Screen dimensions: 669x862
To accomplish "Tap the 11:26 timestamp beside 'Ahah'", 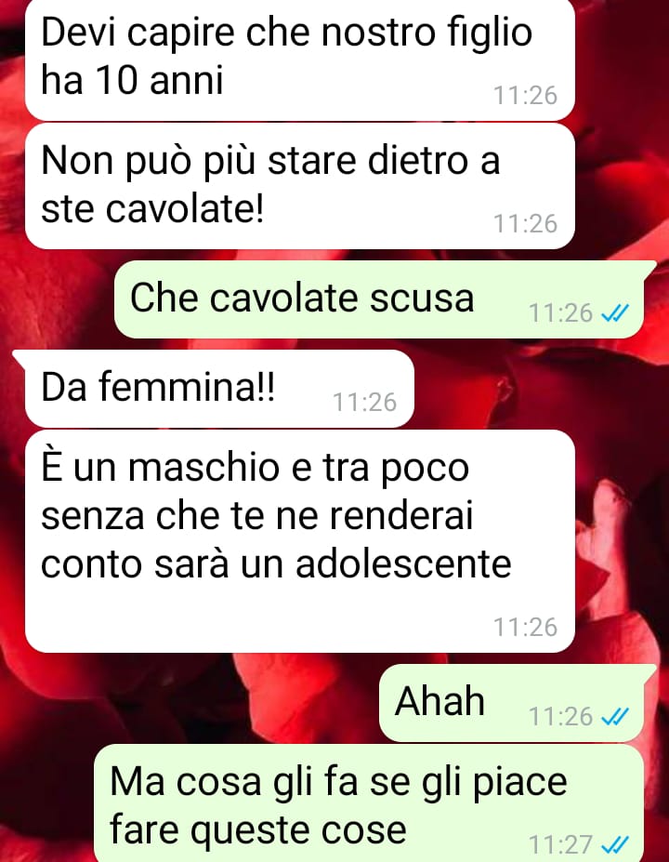I will click(560, 717).
